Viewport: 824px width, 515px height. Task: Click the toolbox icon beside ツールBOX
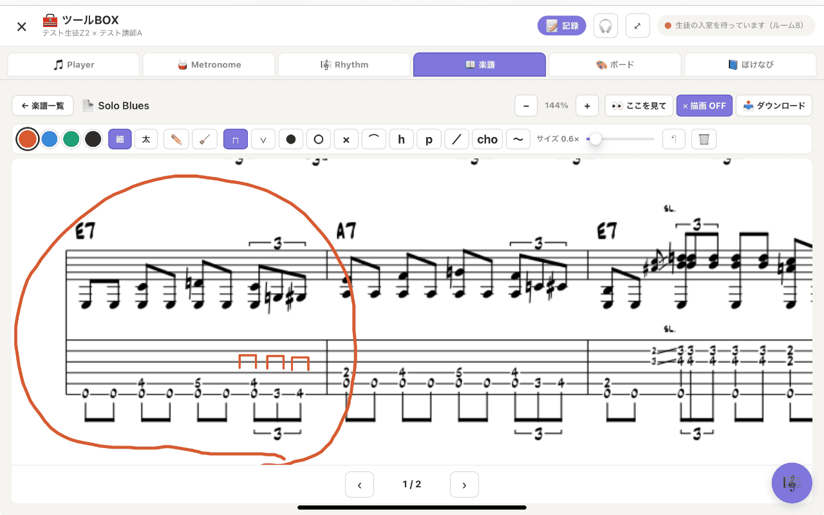[50, 20]
